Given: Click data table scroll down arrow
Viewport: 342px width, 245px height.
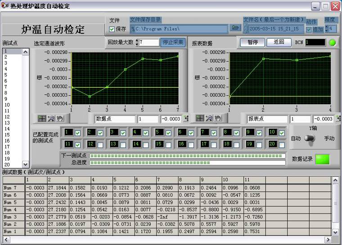Looking at the screenshot, I should 335,232.
